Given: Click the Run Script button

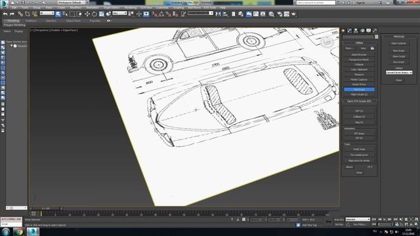Looking at the screenshot, I should (x=398, y=62).
